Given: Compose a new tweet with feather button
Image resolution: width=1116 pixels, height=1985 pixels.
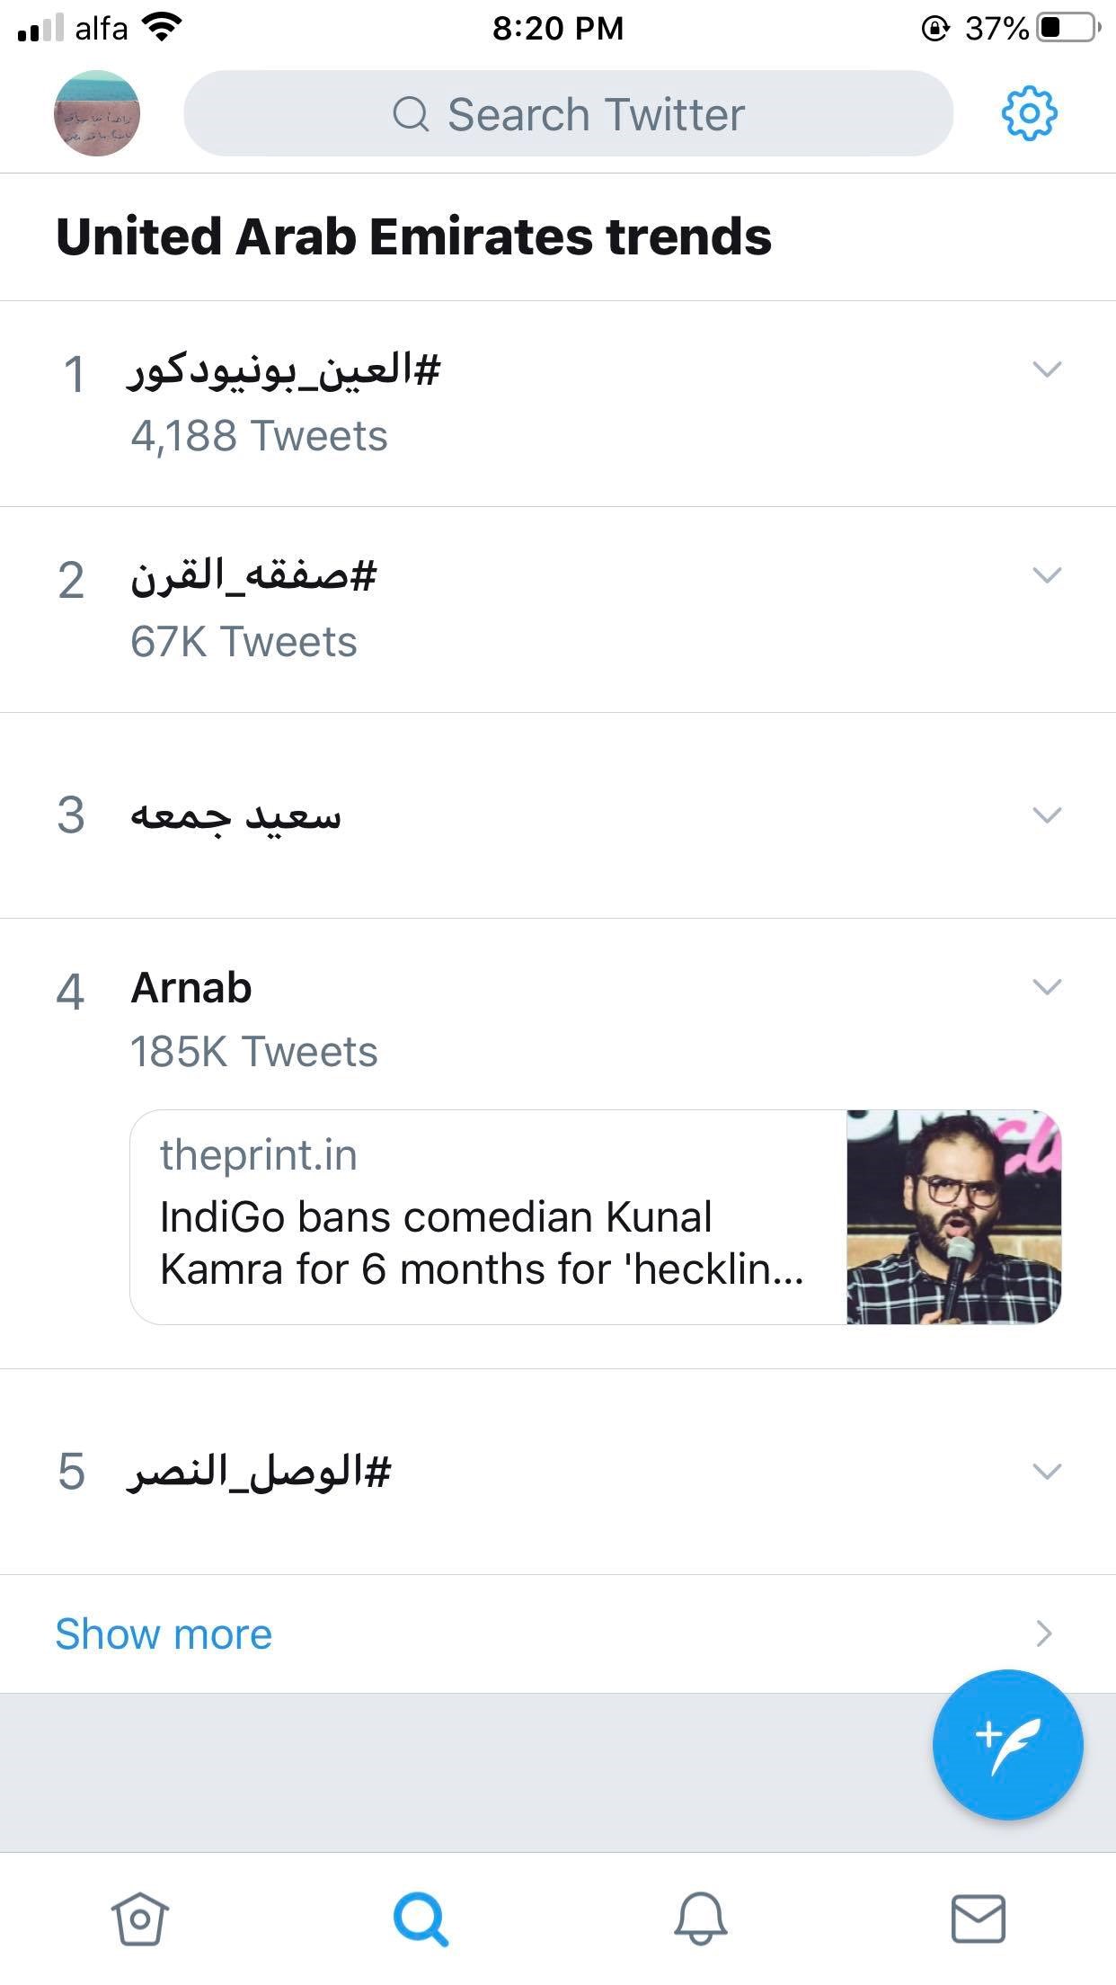Looking at the screenshot, I should [x=1007, y=1744].
